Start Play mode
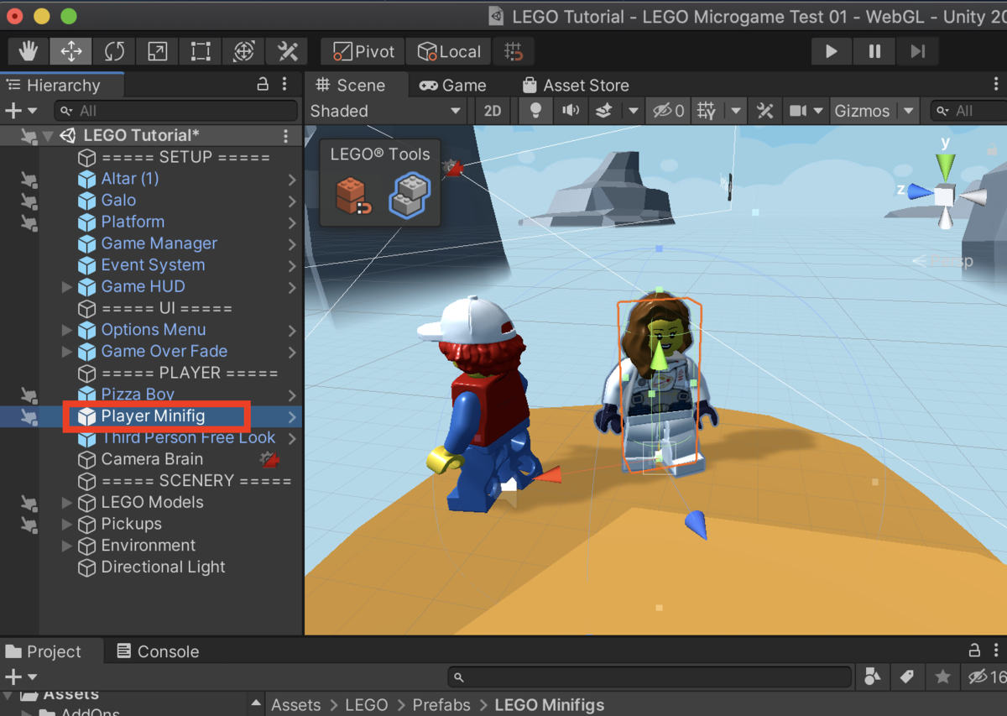 tap(831, 51)
